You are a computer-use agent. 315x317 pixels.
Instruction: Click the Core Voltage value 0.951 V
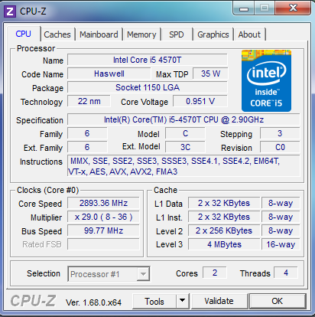click(x=200, y=101)
